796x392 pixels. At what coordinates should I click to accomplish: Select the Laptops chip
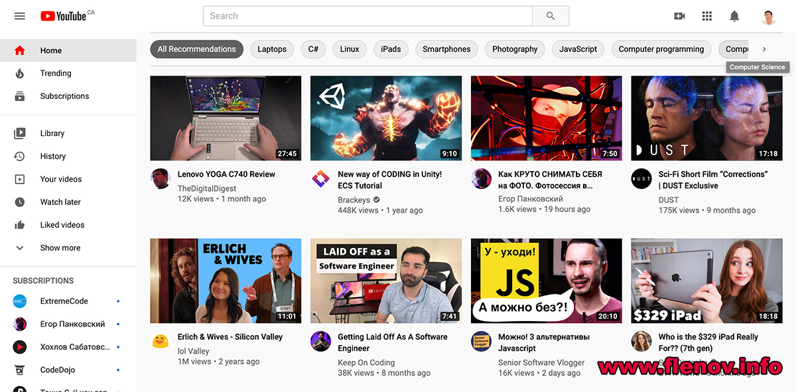coord(272,49)
